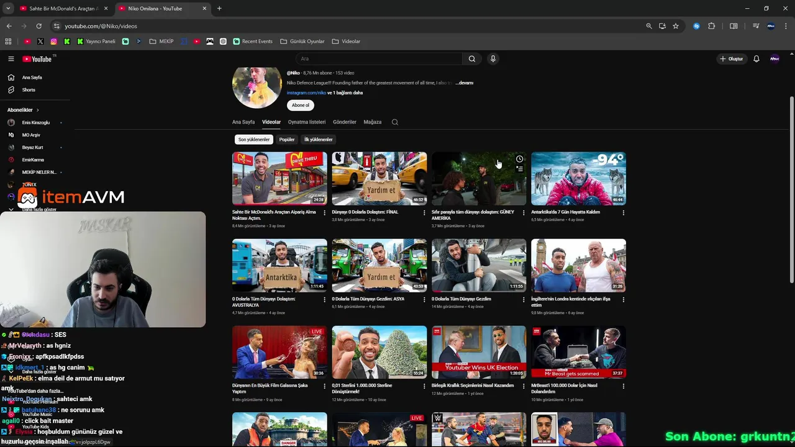Bookmark this page with star icon
Viewport: 795px width, 447px height.
[x=676, y=26]
